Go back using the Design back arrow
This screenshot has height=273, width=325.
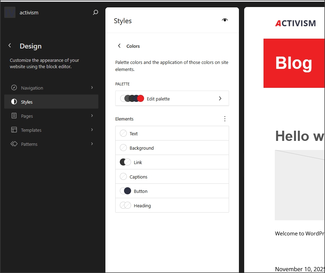[x=10, y=46]
